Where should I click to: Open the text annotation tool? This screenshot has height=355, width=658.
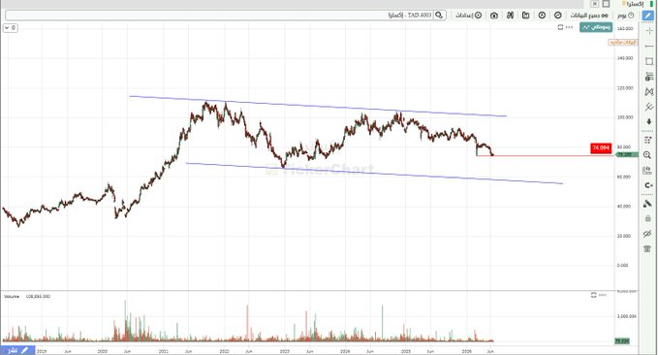coord(649,77)
